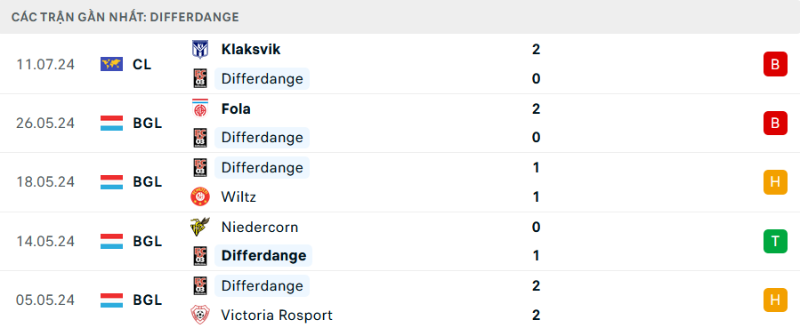Click orange H badge for Wiltz match
Viewport: 800px width, 336px height.
tap(775, 182)
